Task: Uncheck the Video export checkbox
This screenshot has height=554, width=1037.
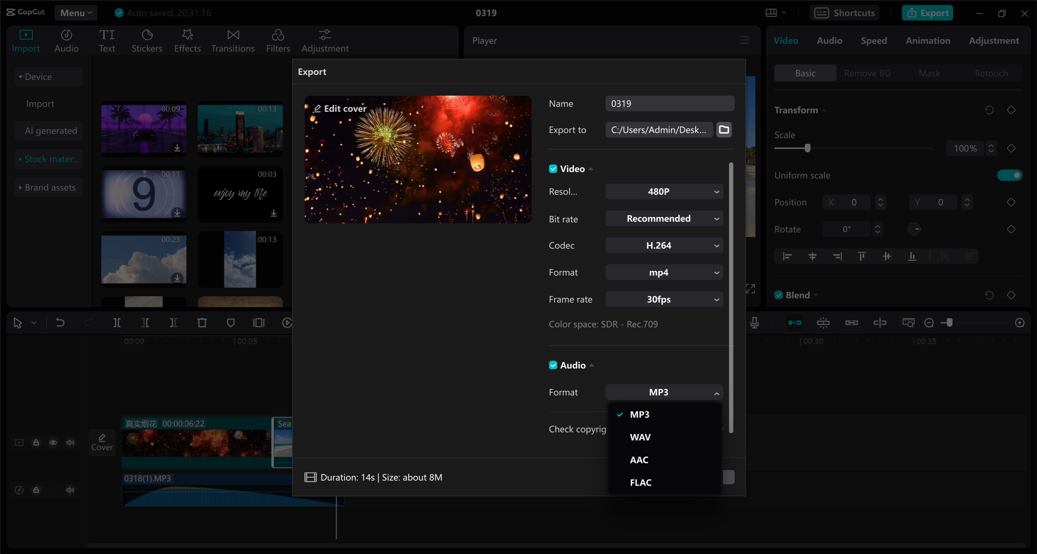Action: 553,169
